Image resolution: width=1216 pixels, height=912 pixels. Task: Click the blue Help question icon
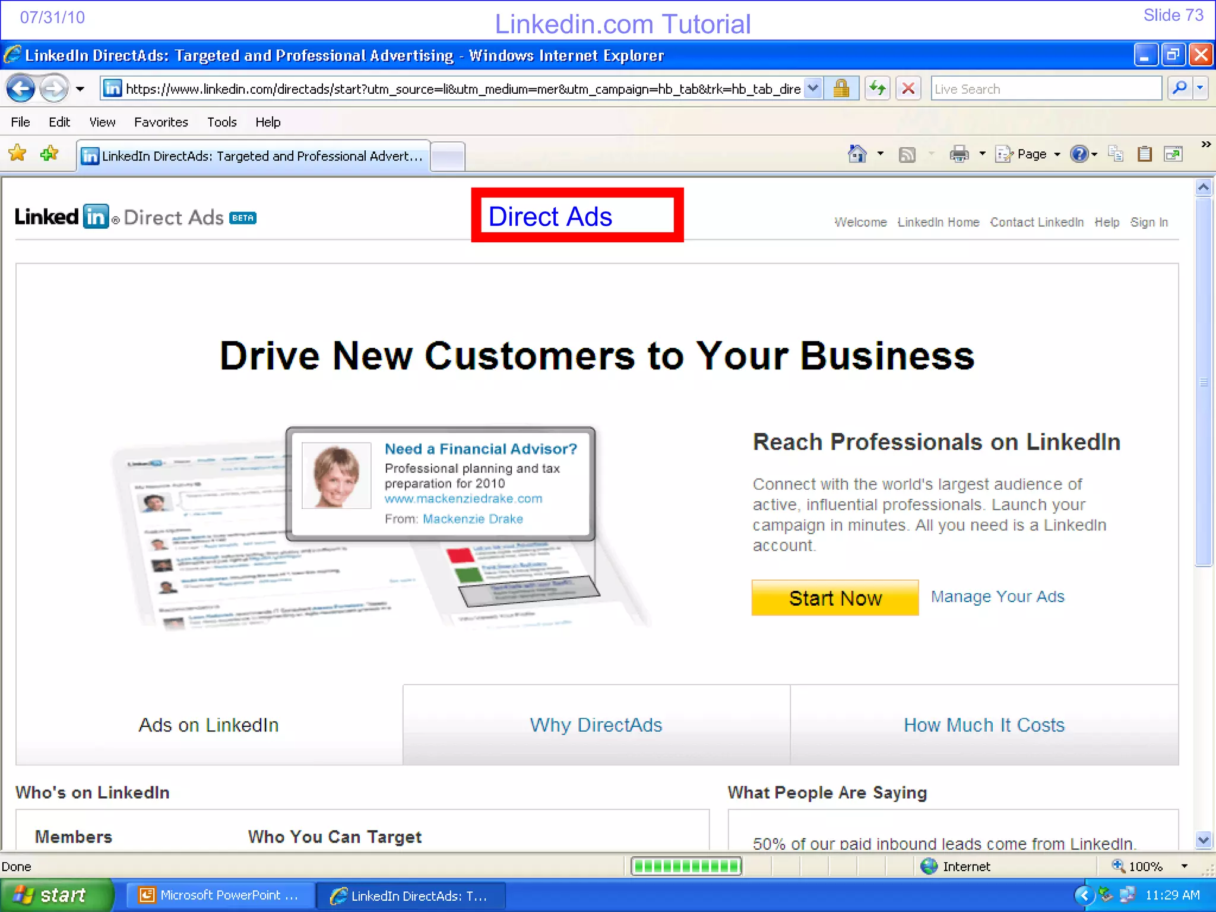coord(1079,154)
